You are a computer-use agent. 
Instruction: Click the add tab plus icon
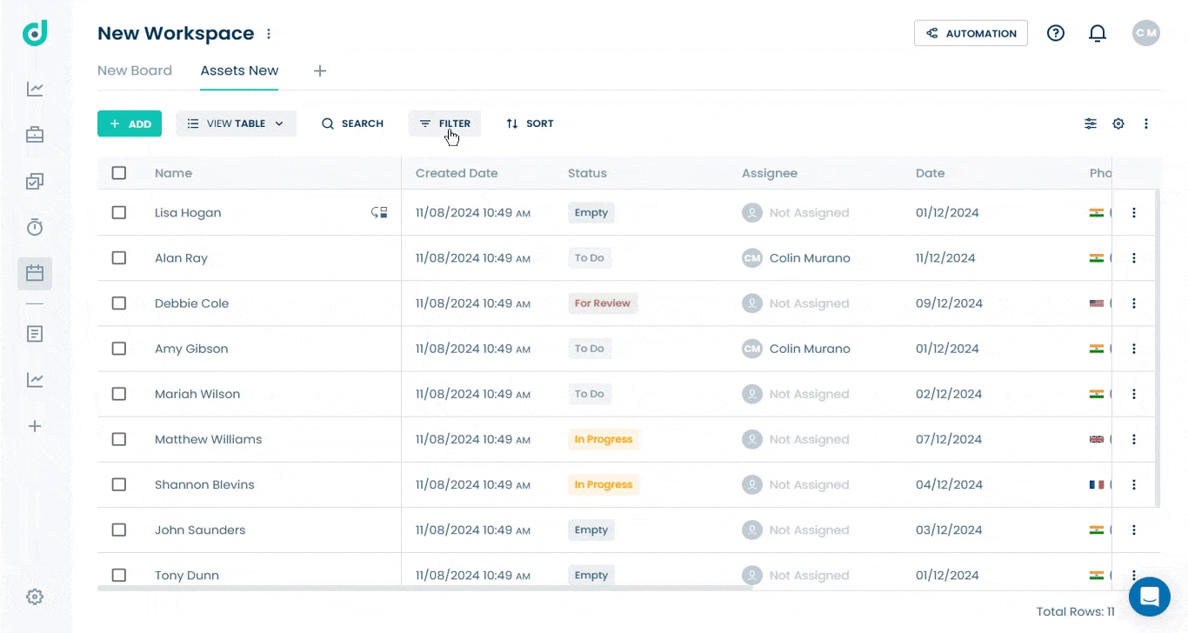[x=320, y=70]
